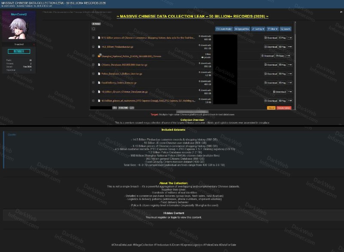
Task: Click the red Delete folder button
Action: [284, 108]
